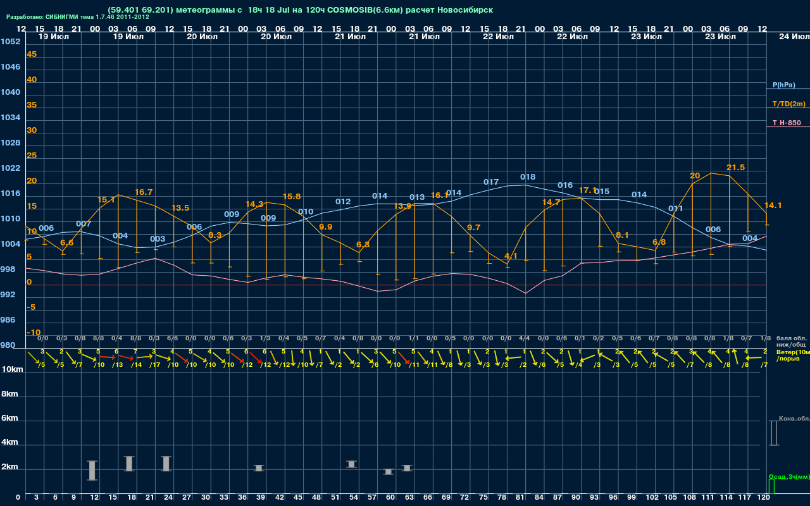Select the small cloud bar above hour 54
810x506 pixels.
351,464
